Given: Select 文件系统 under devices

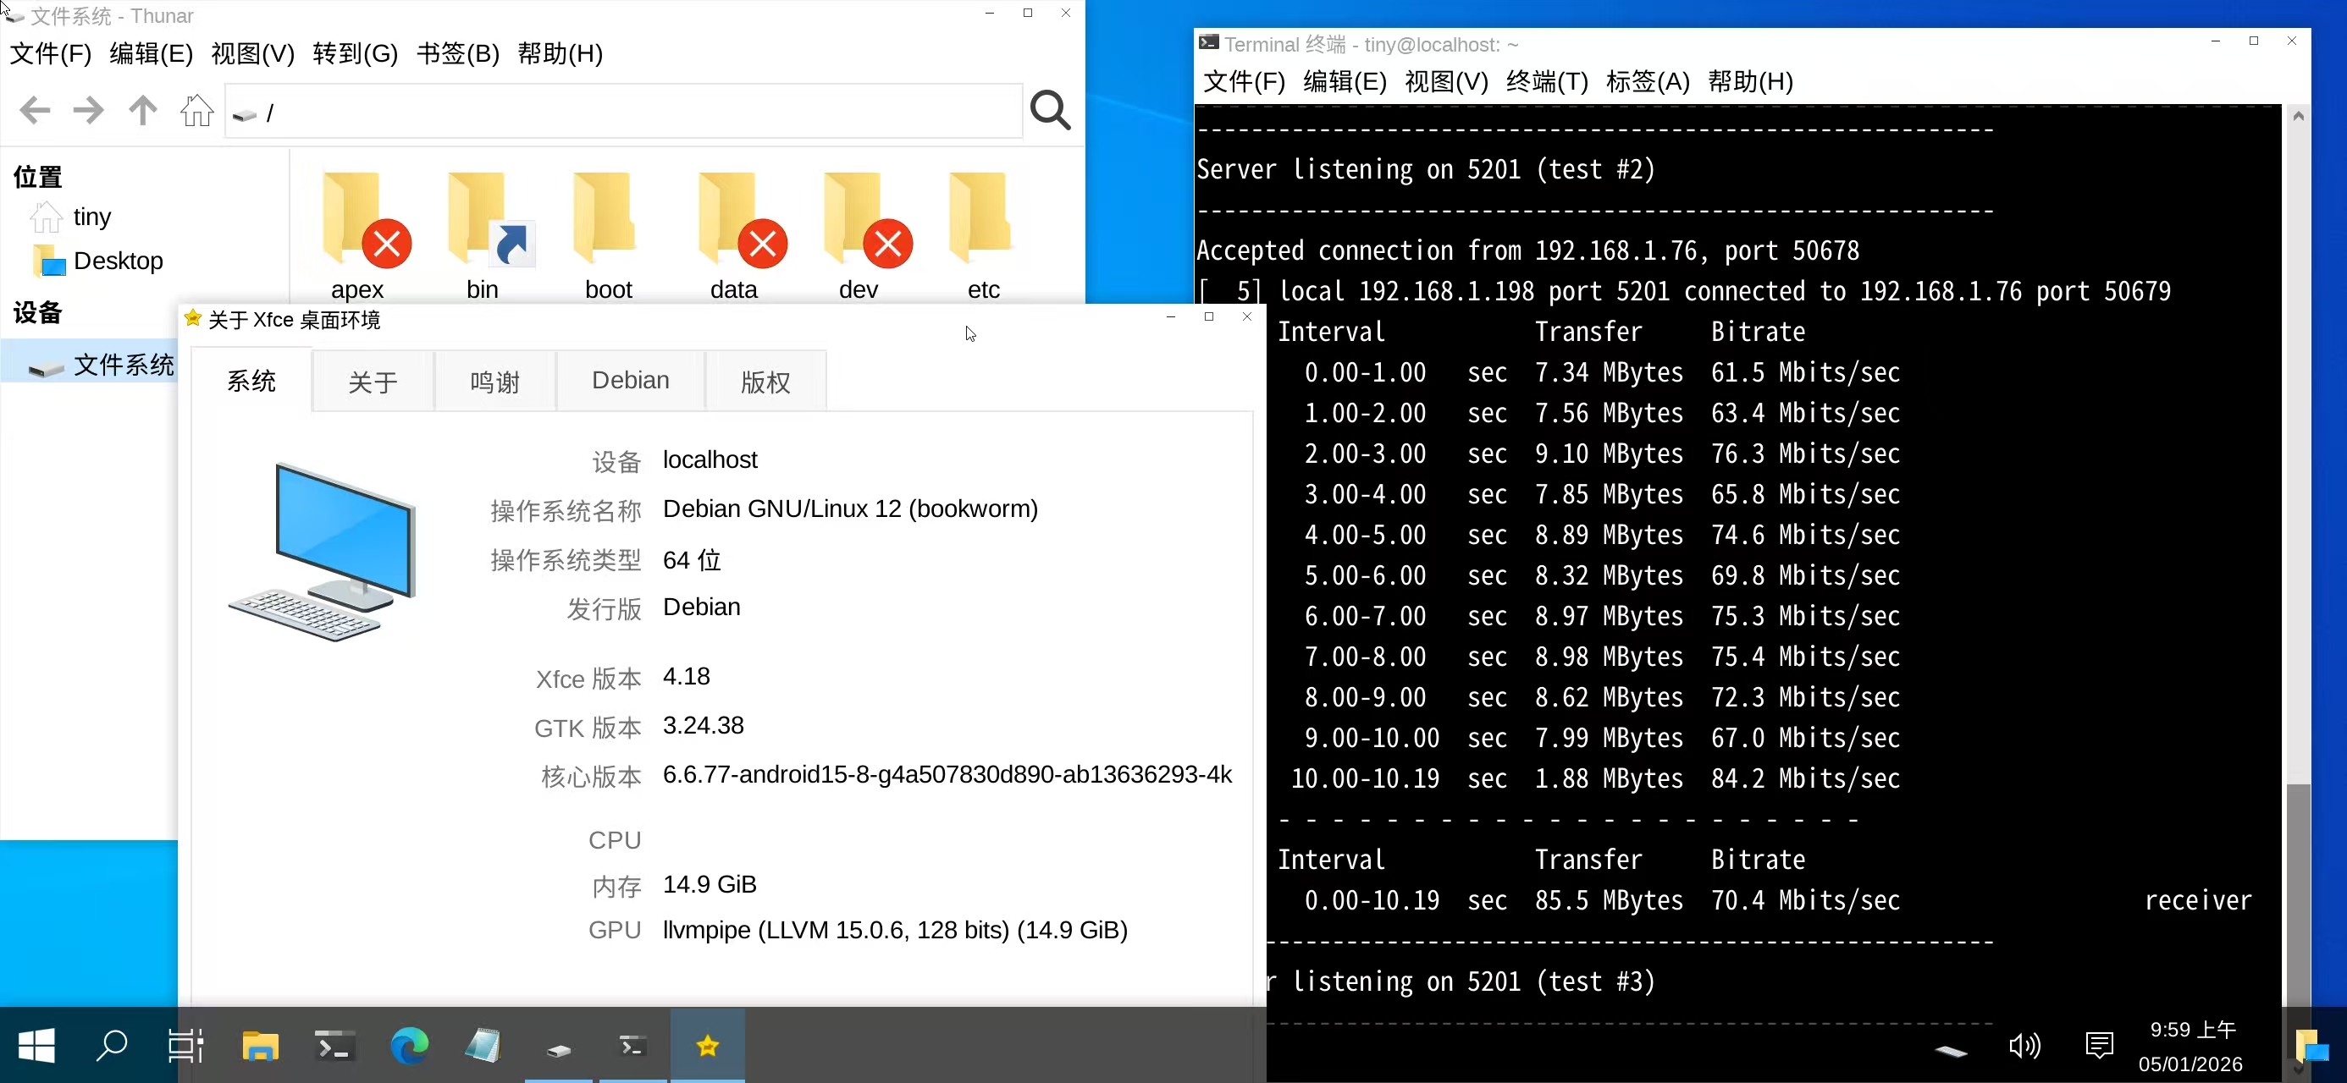Looking at the screenshot, I should pyautogui.click(x=122, y=366).
